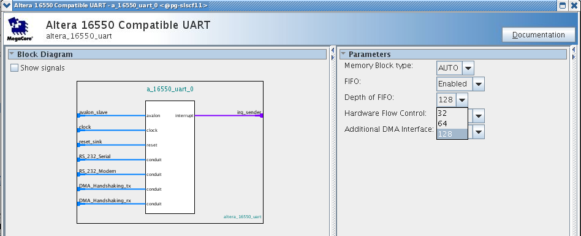Open the Additional DMA Interface dropdown arrow
581x236 pixels.
(479, 132)
